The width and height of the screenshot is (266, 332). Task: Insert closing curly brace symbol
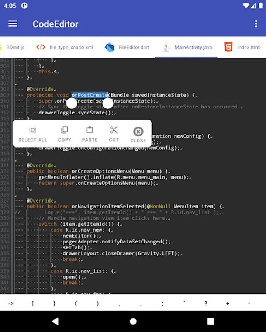[x=54, y=304]
